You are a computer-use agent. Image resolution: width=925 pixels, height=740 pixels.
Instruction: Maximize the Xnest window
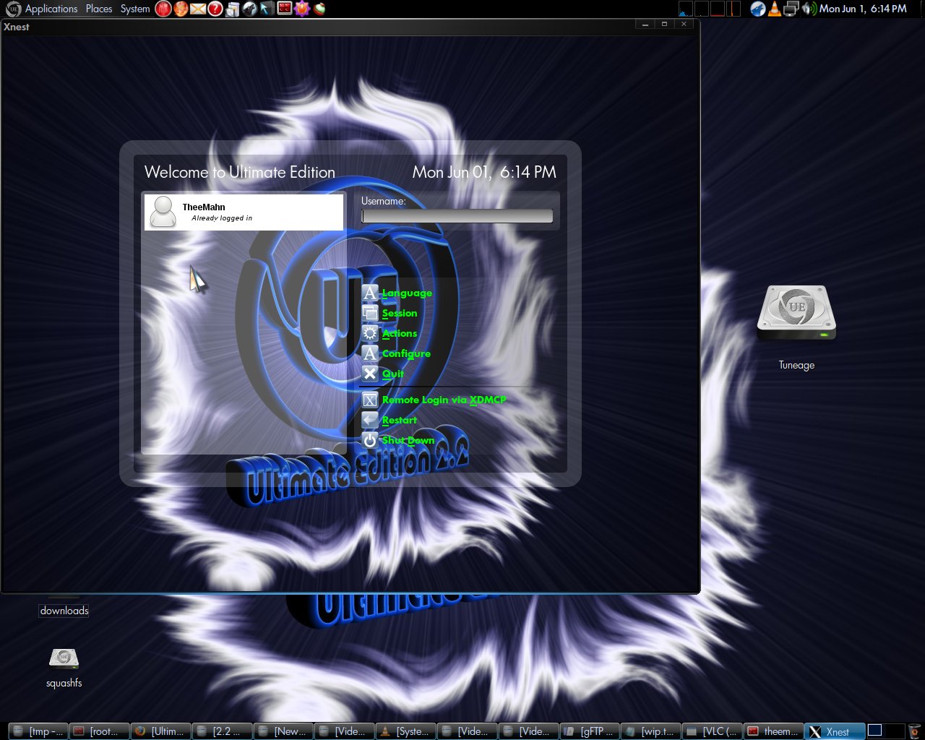(x=664, y=24)
